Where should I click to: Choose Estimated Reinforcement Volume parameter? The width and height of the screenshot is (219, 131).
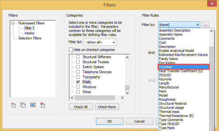tap(183, 55)
